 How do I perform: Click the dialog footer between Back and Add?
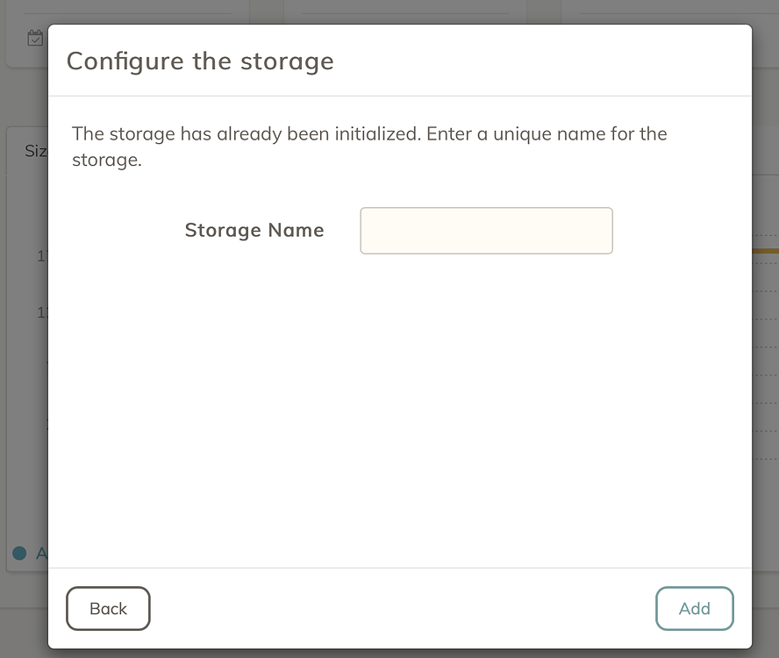pyautogui.click(x=403, y=608)
